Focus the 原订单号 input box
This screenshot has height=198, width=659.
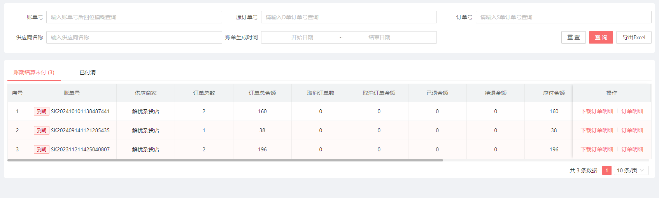pyautogui.click(x=349, y=17)
